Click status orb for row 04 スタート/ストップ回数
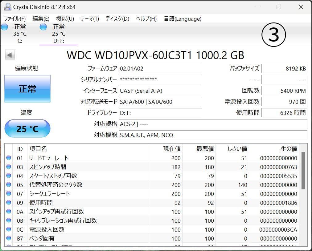The height and width of the screenshot is (251, 312). [x=9, y=176]
